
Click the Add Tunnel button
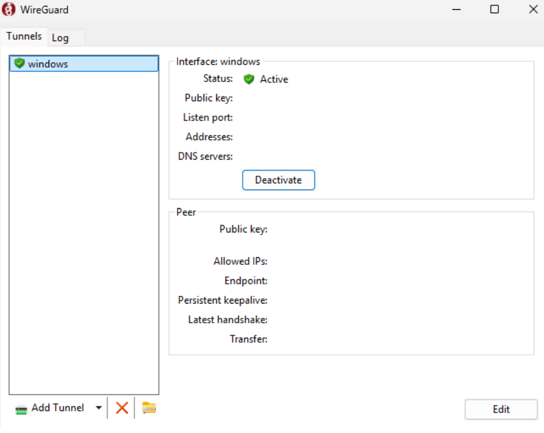50,408
